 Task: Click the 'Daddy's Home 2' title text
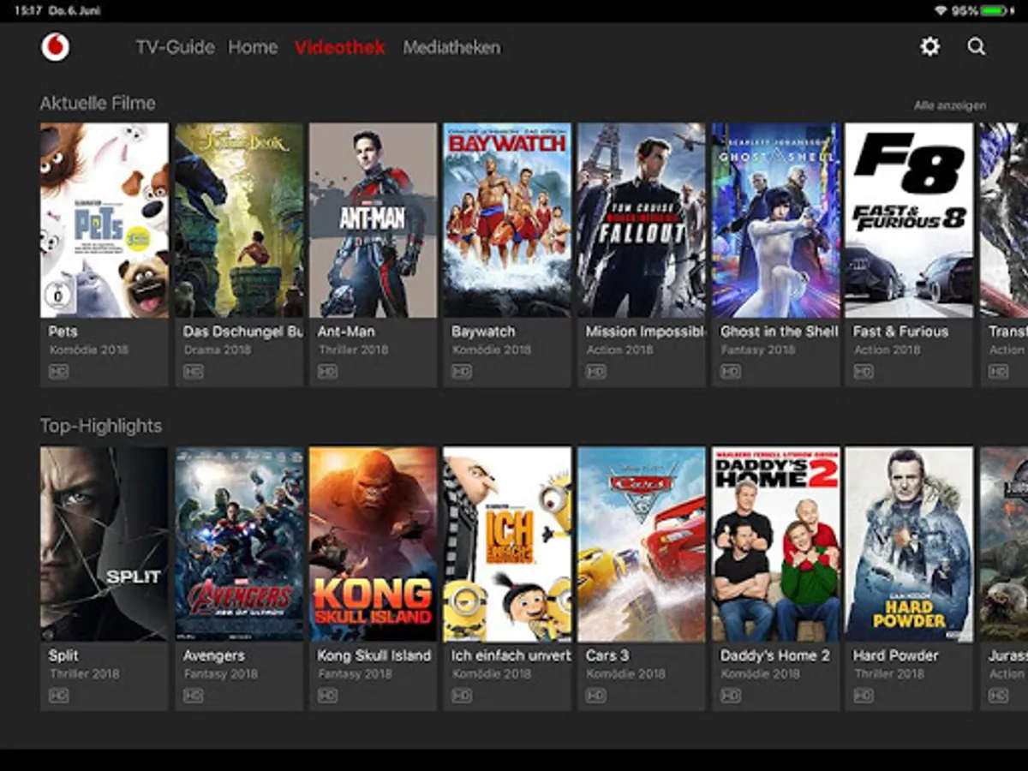(775, 655)
